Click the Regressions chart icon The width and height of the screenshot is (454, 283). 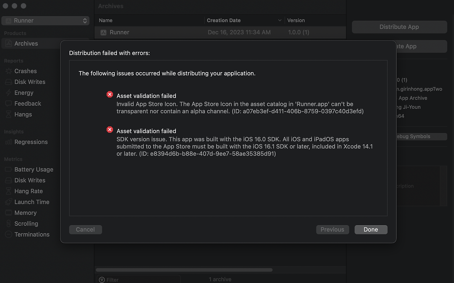click(8, 142)
